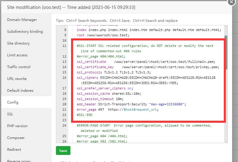
Task: Select the Config tab
Action: [x=13, y=102]
